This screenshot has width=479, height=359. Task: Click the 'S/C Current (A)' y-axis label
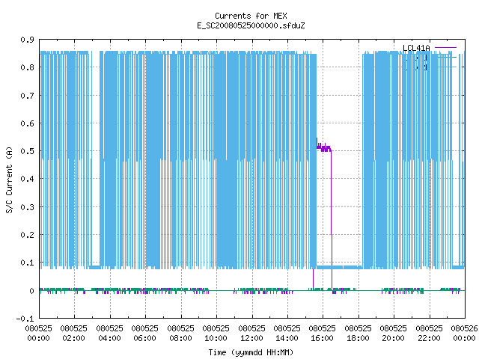[10, 179]
